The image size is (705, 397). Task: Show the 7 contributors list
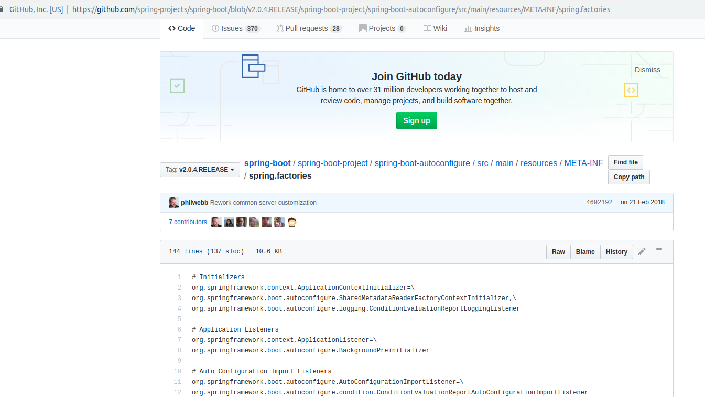click(x=188, y=222)
